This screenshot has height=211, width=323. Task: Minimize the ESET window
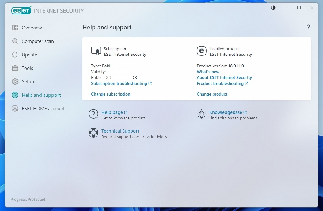point(286,8)
